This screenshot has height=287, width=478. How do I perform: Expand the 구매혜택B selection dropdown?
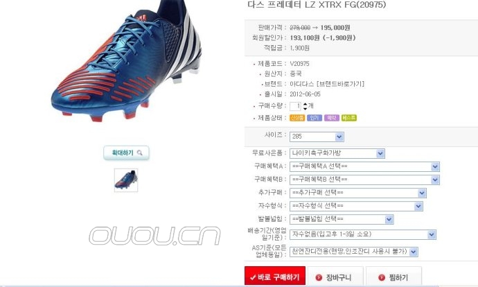pyautogui.click(x=364, y=180)
